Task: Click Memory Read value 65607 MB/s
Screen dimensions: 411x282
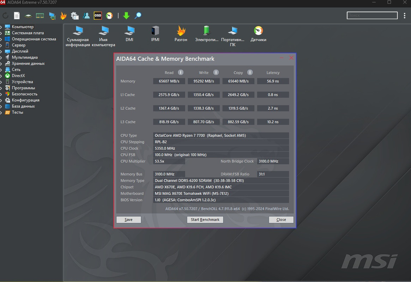Action: pos(169,81)
